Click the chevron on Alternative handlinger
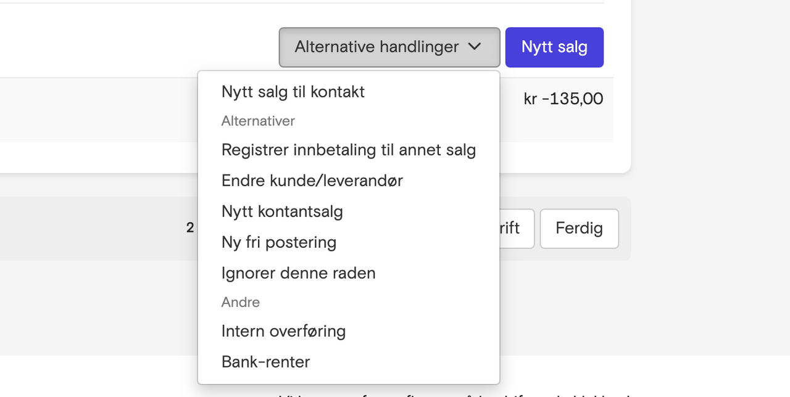Screen dimensions: 790x397 [x=474, y=47]
